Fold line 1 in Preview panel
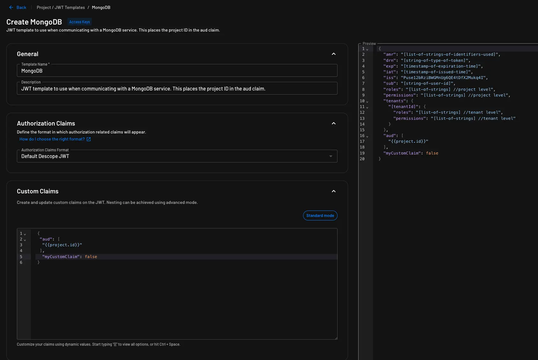Viewport: 538px width, 360px height. point(367,49)
